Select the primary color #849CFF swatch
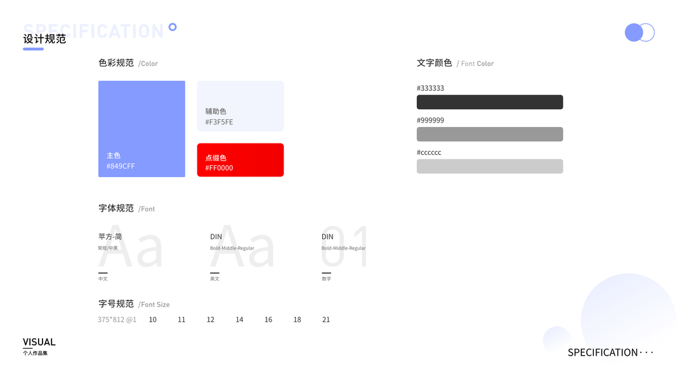Screen dimensions: 677x381 (141, 128)
